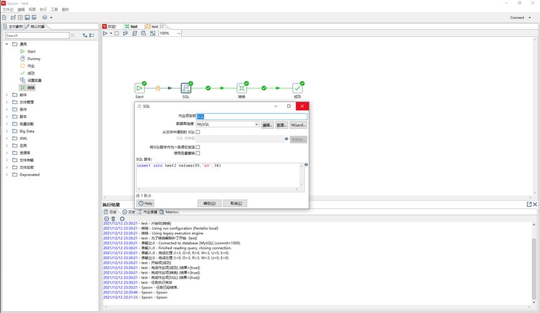
Task: Expand the Deprecated folder
Action: (x=6, y=175)
